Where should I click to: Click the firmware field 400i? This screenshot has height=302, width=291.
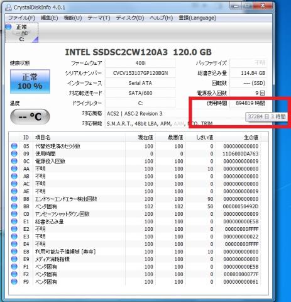click(x=140, y=63)
